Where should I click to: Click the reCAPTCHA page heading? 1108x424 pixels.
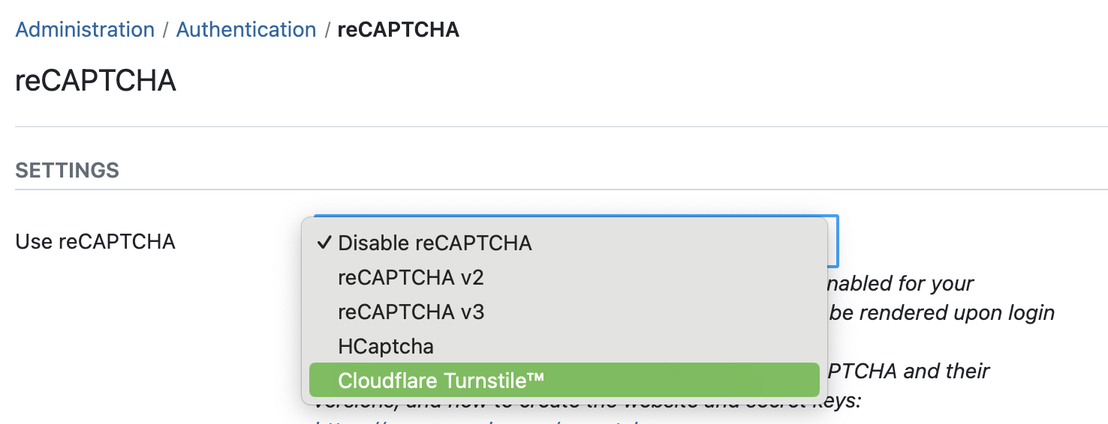tap(95, 80)
